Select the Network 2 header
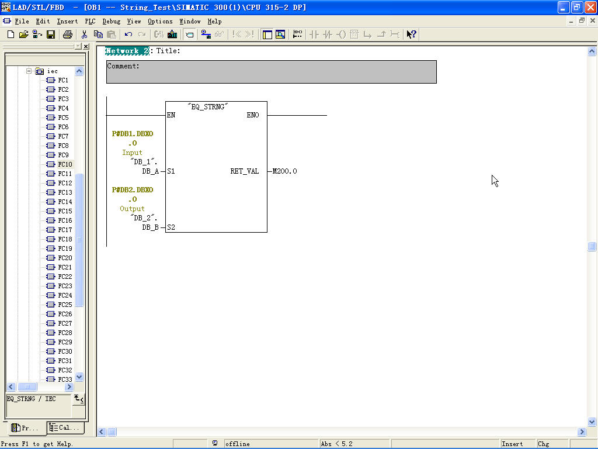This screenshot has width=598, height=449. coord(127,51)
